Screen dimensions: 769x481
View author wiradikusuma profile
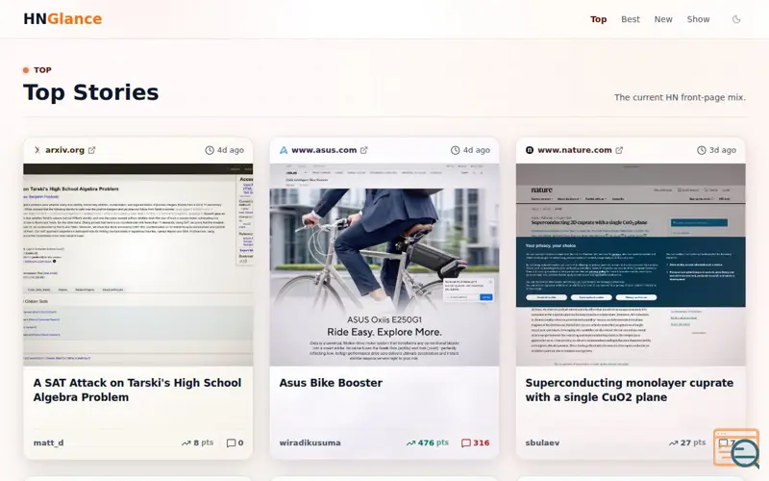coord(310,443)
